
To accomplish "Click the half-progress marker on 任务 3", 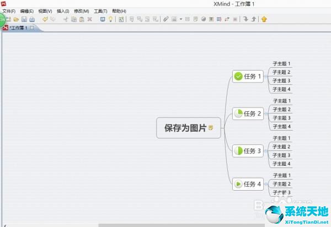I will tap(238, 151).
